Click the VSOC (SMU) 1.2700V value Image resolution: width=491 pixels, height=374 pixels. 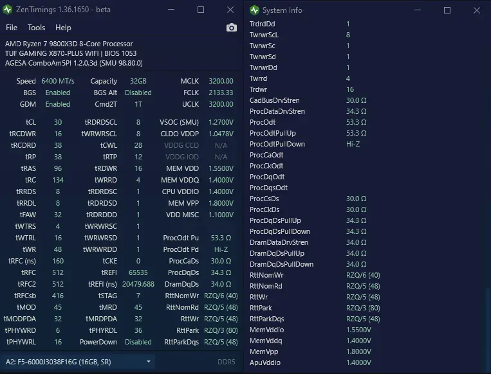point(221,122)
